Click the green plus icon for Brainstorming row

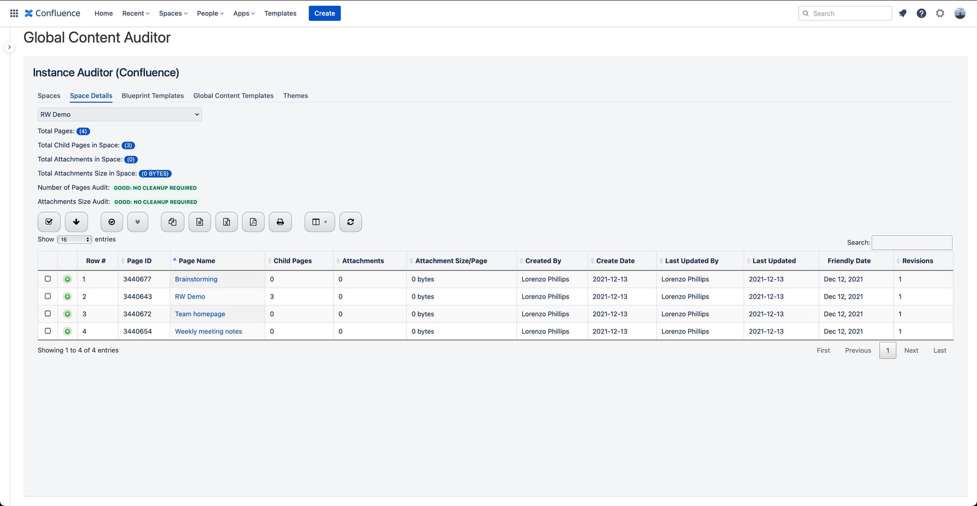pos(67,279)
